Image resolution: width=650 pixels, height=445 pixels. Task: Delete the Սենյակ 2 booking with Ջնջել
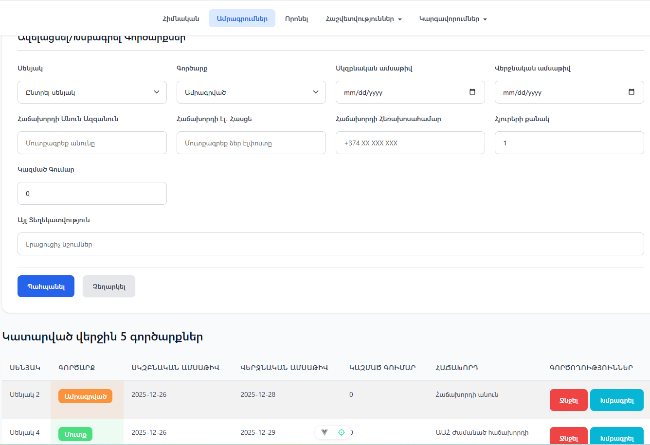pyautogui.click(x=568, y=400)
